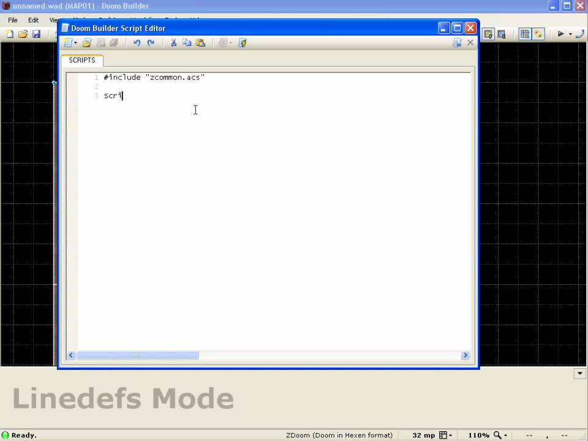588x441 pixels.
Task: Expand info panel collapse arrow
Action: 580,374
